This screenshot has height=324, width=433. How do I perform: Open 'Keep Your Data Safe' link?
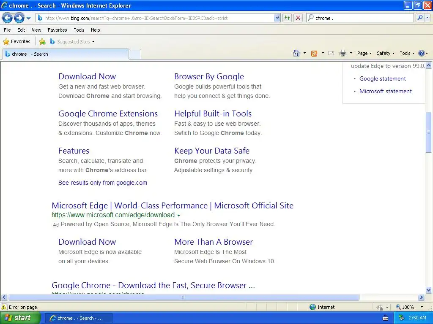tap(212, 151)
